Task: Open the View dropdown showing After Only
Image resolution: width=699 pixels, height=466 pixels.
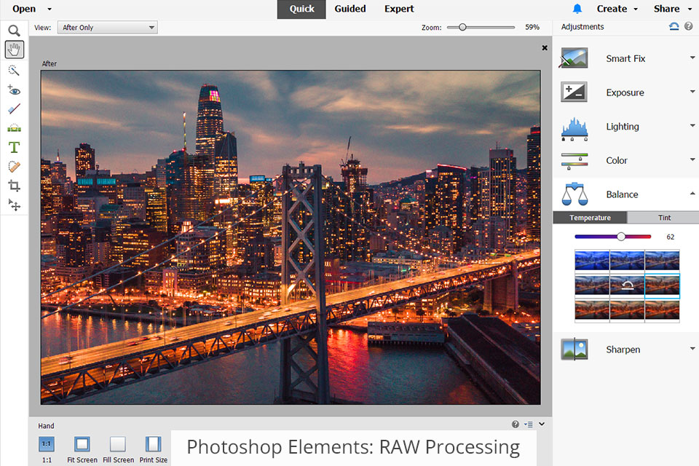Action: tap(108, 27)
